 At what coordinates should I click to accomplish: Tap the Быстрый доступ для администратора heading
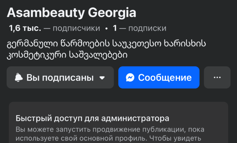tap(92, 118)
